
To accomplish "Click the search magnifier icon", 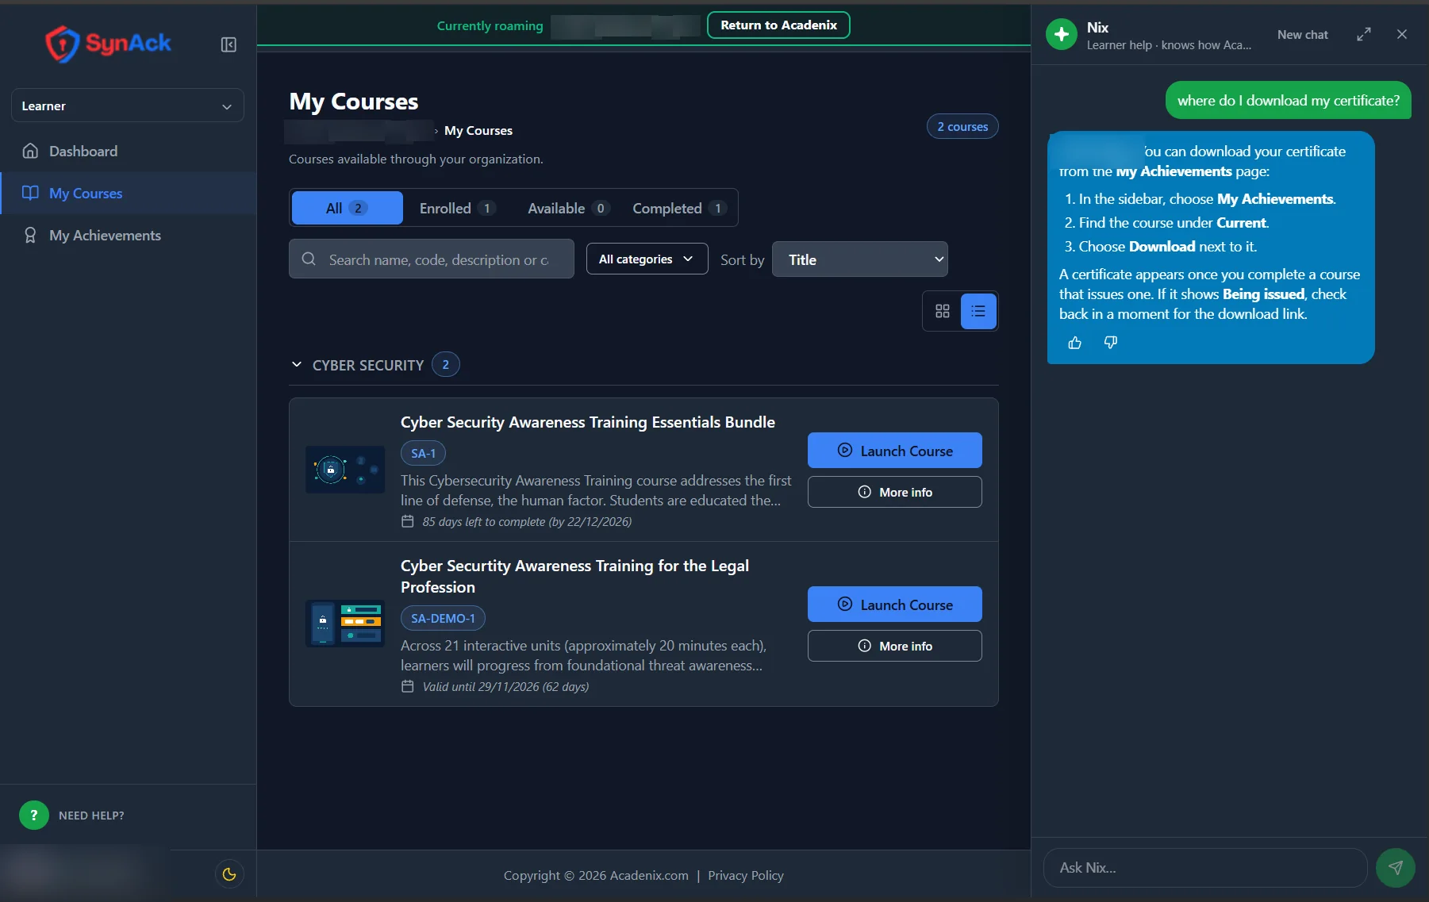I will (x=309, y=259).
